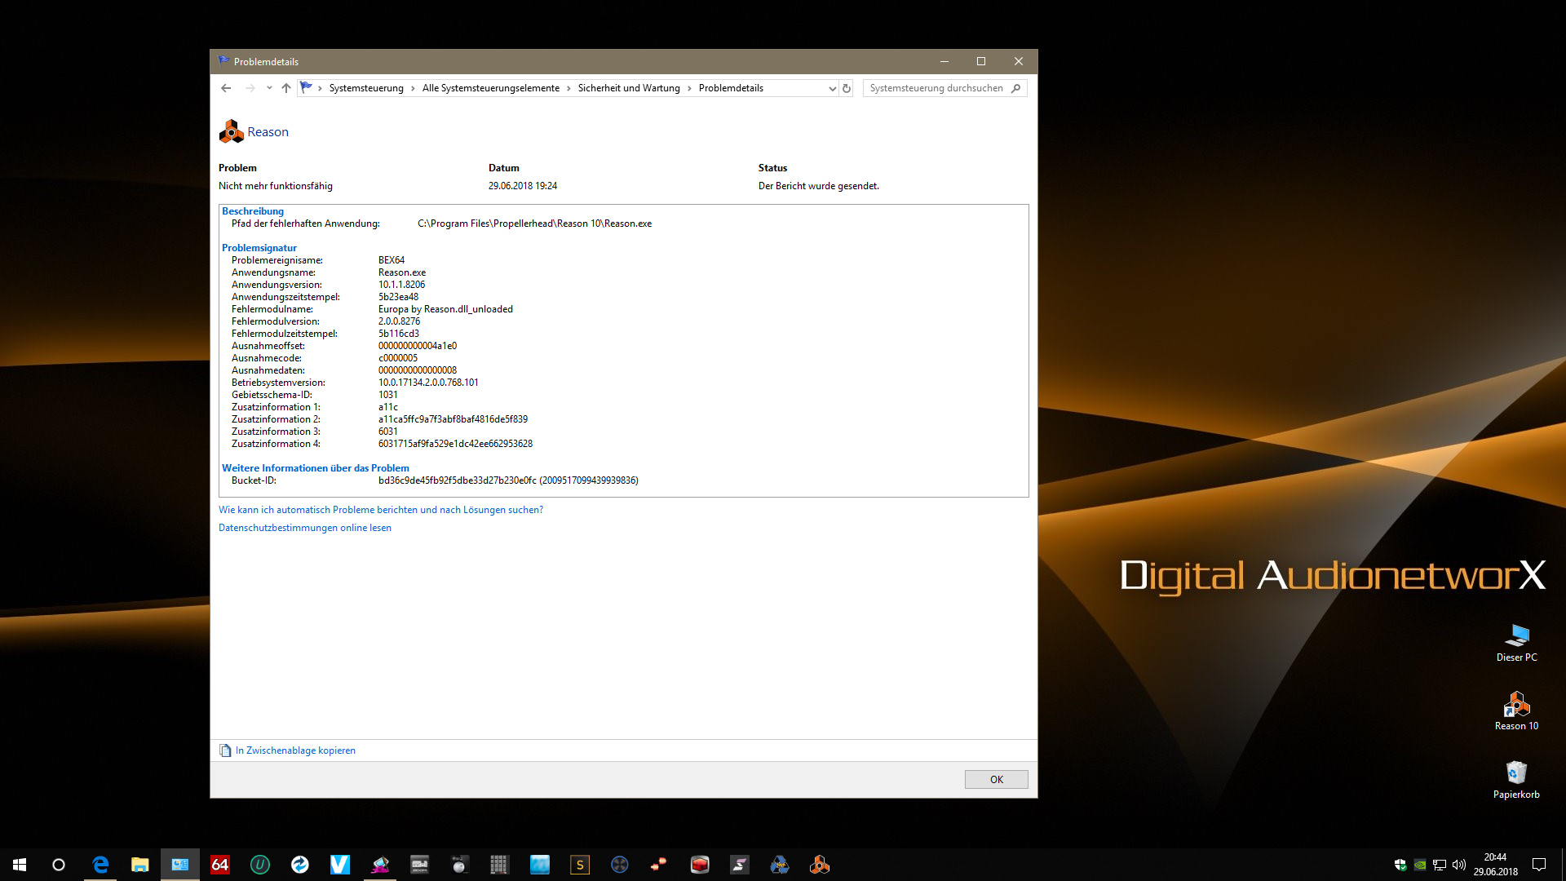Click the OK button

[996, 779]
